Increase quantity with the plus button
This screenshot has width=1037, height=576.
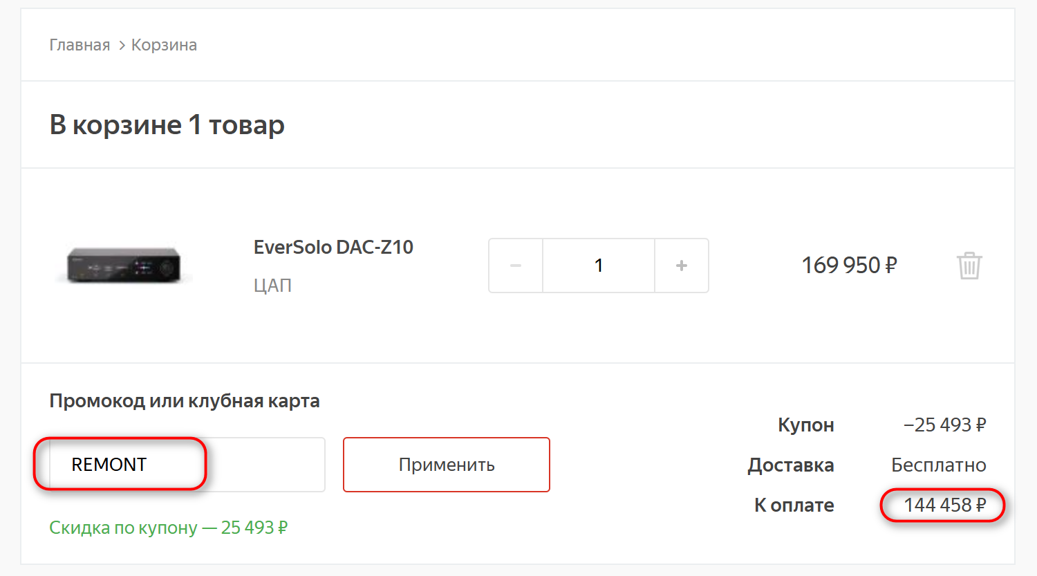click(x=682, y=266)
